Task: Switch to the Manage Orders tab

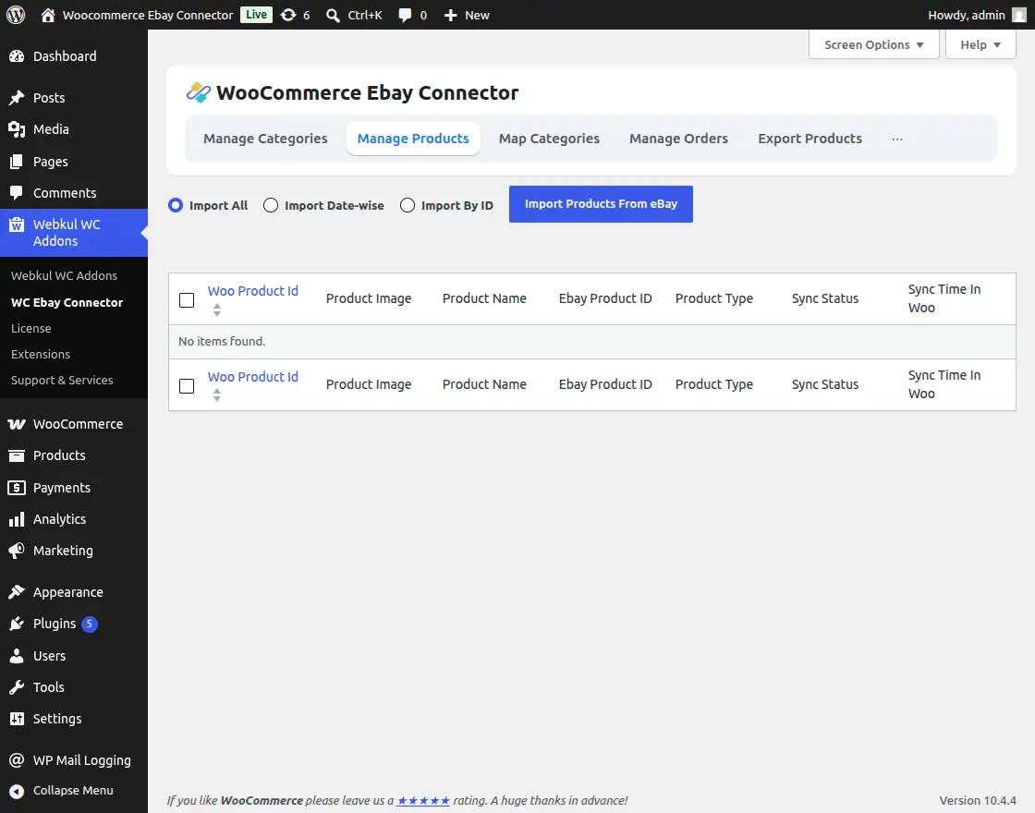Action: [x=678, y=139]
